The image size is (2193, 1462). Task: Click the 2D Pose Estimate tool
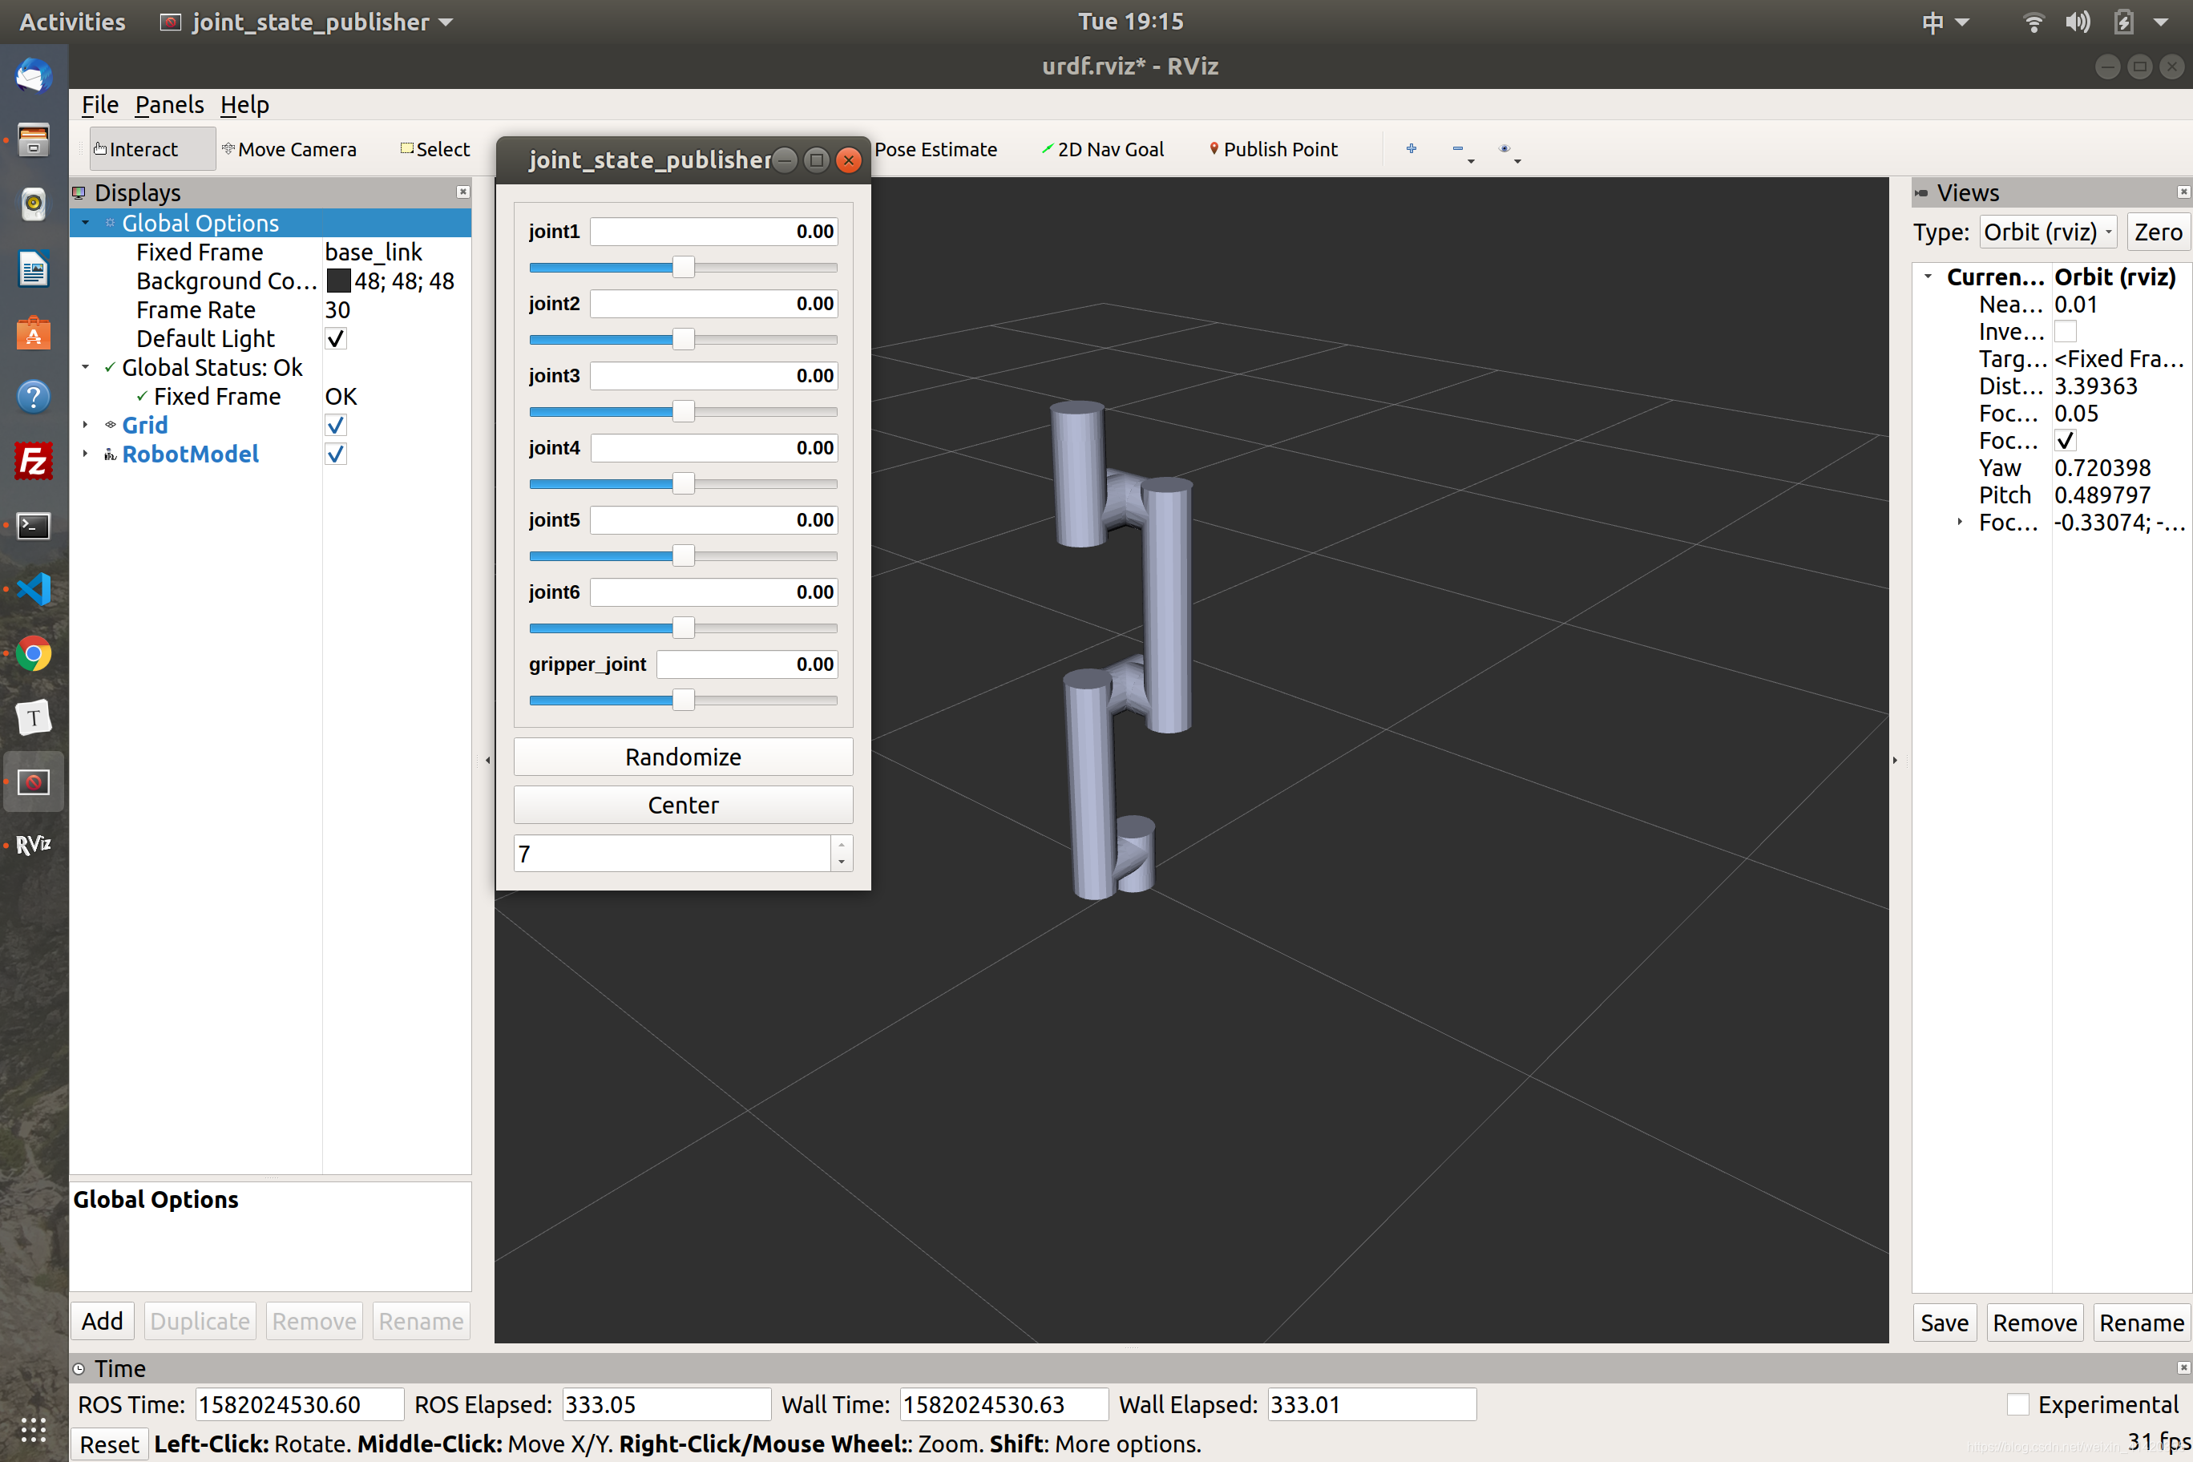pyautogui.click(x=935, y=148)
